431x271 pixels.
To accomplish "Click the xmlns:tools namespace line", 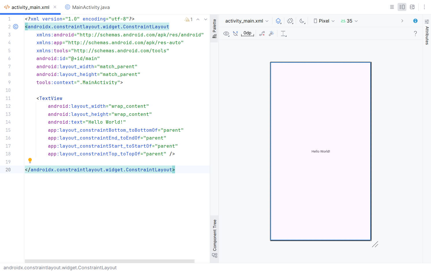I will click(103, 51).
